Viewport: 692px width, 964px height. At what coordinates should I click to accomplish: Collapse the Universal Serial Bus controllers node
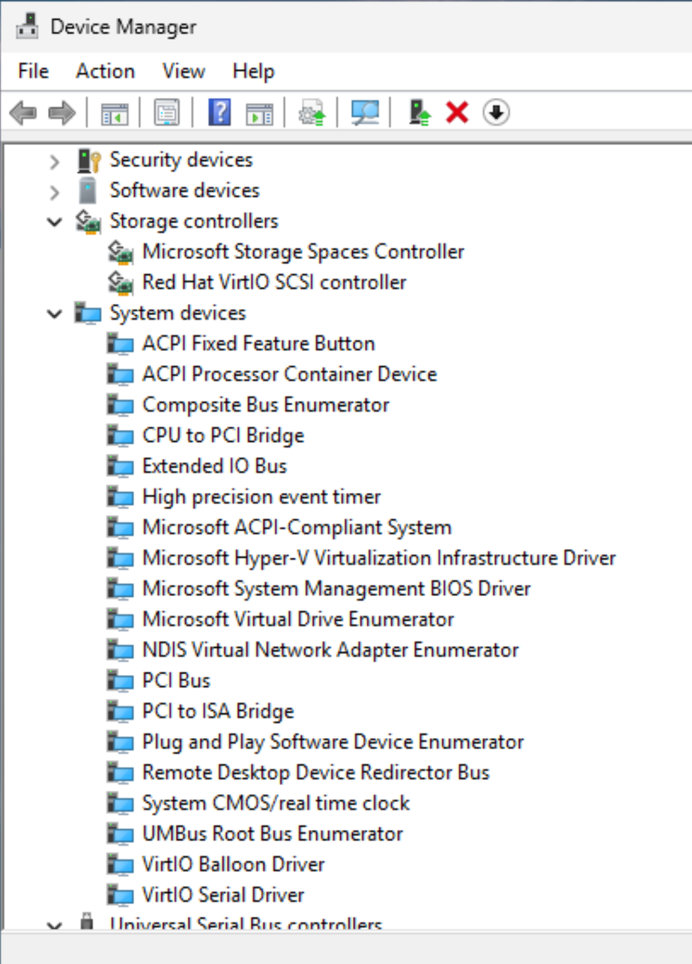[x=54, y=925]
